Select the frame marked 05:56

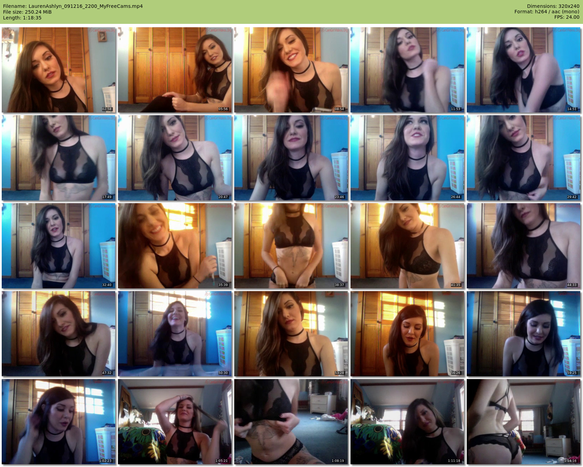pyautogui.click(x=175, y=70)
